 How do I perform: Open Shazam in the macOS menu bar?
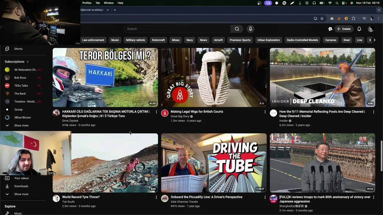(284, 3)
